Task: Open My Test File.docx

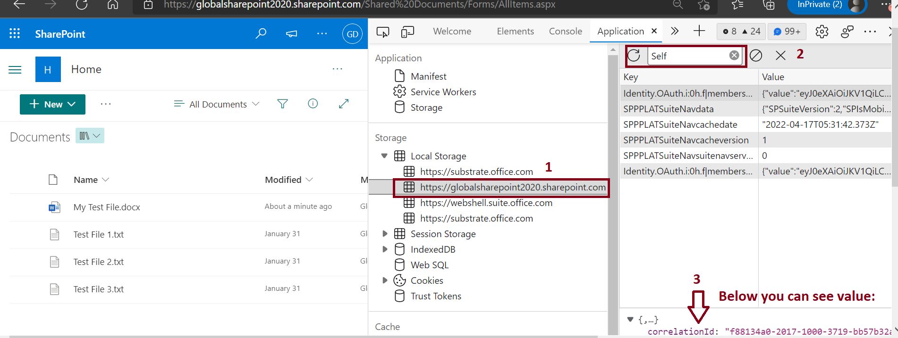Action: 107,207
